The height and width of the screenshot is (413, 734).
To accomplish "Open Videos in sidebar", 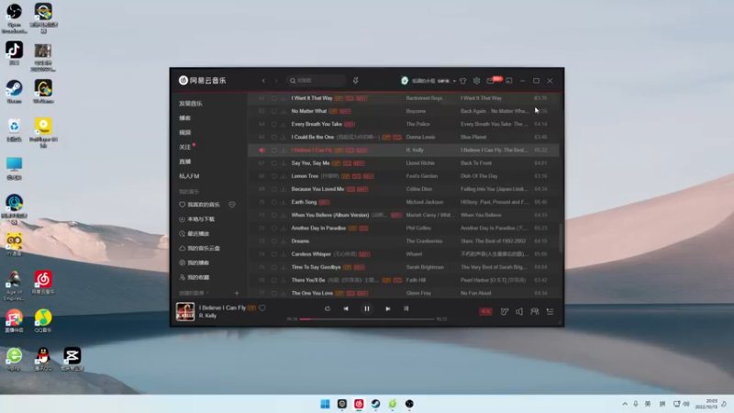I will 185,132.
